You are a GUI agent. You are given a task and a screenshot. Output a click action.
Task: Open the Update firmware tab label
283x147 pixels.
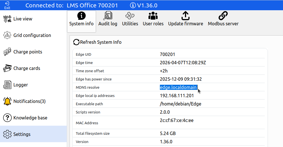186,24
